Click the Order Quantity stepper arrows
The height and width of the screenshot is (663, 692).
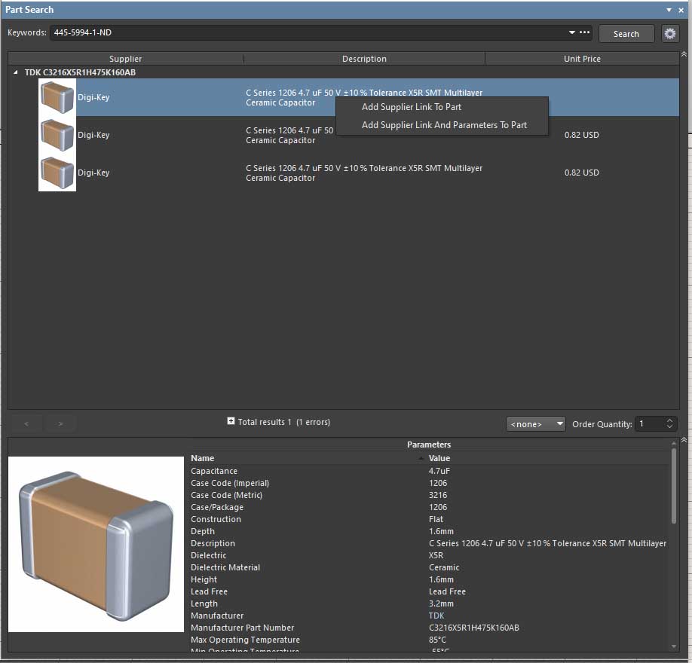[x=669, y=424]
